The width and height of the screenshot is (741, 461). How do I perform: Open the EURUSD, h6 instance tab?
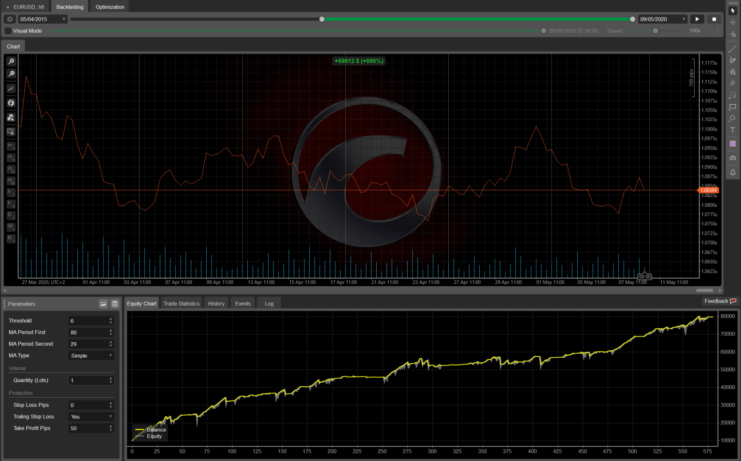[26, 7]
